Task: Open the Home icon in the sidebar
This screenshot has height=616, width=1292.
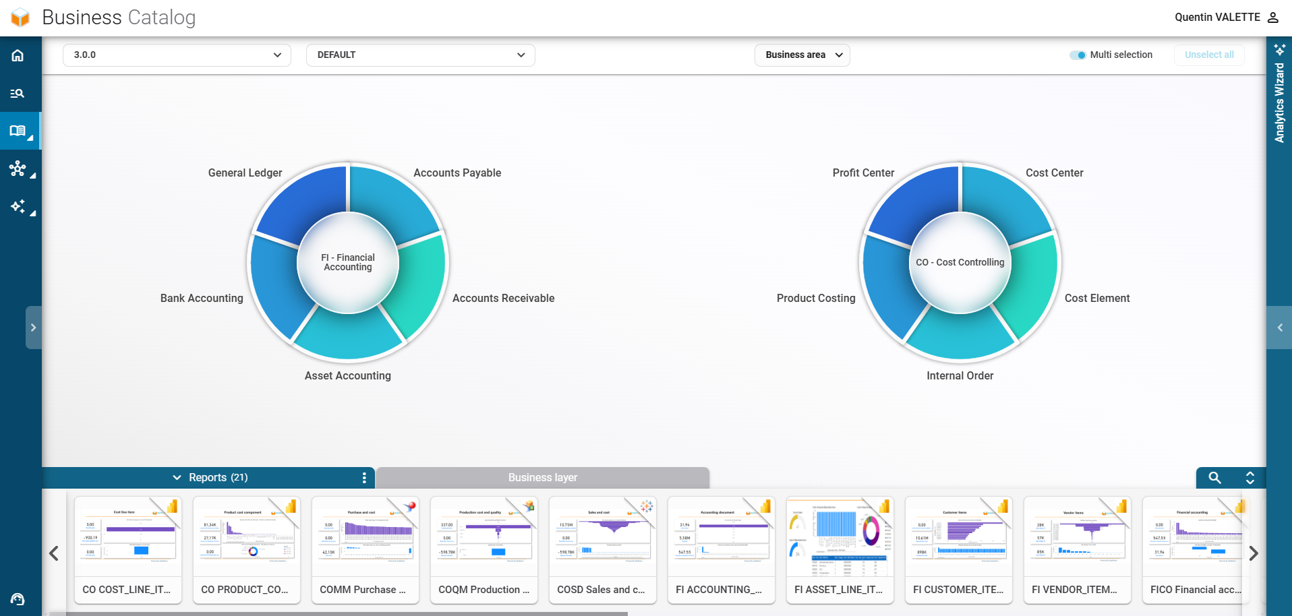Action: pos(18,55)
